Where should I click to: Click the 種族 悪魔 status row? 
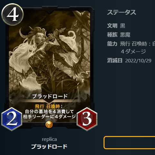click(119, 35)
